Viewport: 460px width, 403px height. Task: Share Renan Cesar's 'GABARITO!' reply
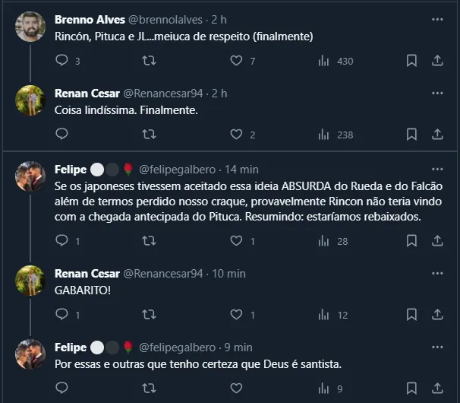[x=437, y=315]
